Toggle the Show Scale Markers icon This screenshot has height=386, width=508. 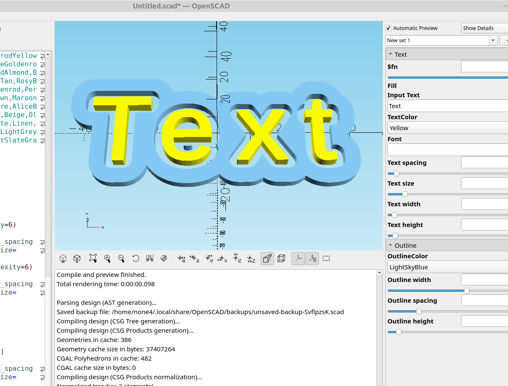[x=312, y=258]
